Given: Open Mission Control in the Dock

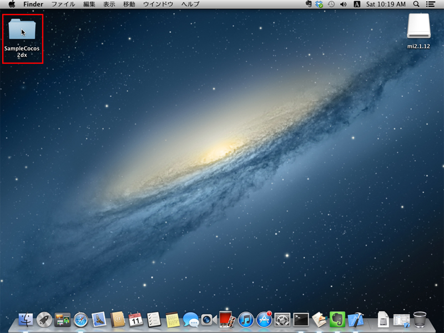Looking at the screenshot, I should 62,320.
